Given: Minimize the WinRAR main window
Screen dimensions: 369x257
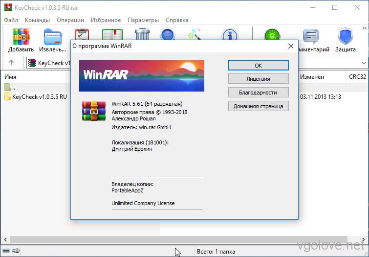Looking at the screenshot, I should pyautogui.click(x=313, y=7).
